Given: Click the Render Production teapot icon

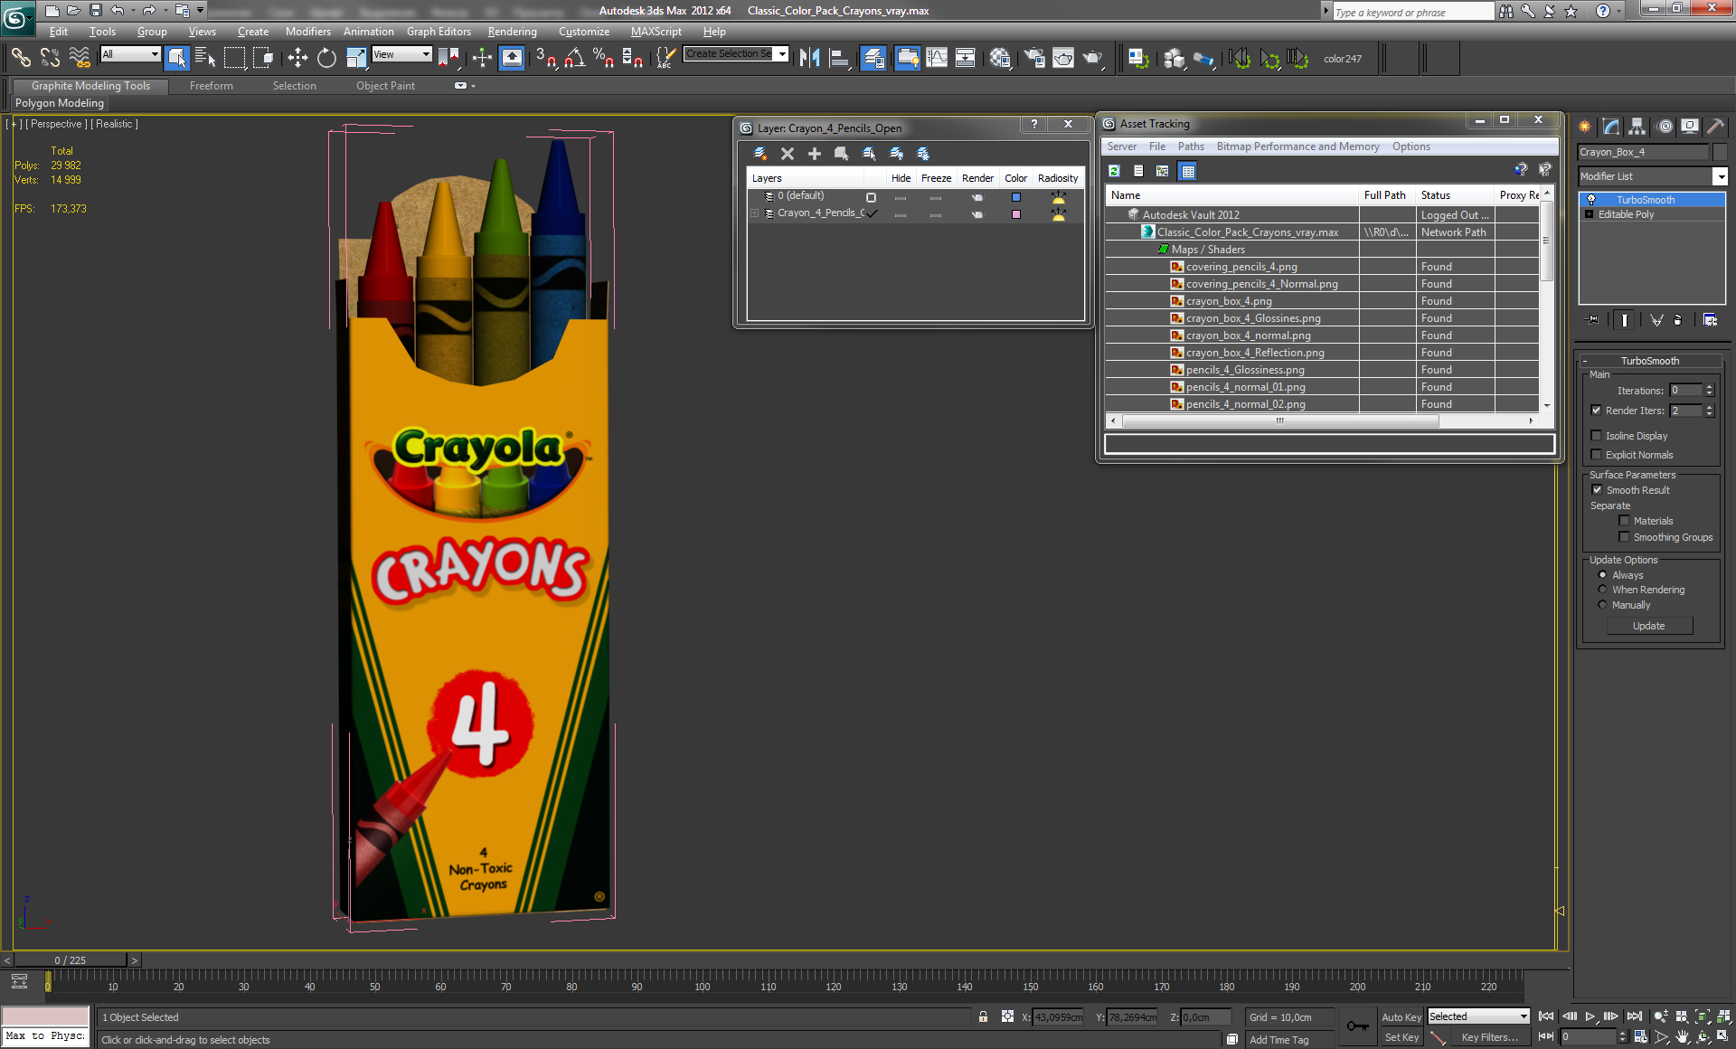Looking at the screenshot, I should [x=1093, y=58].
